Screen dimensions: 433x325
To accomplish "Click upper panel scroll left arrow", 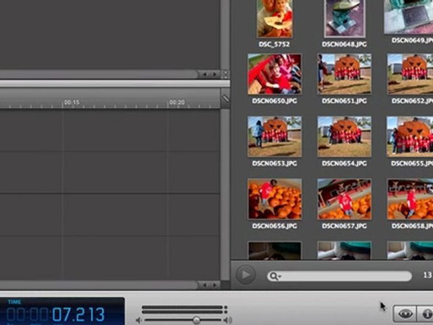I will coord(205,74).
